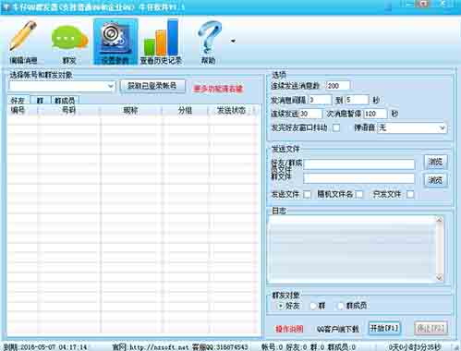The image size is (461, 351).
Task: Edit the 连续发送 count field 30
Action: (x=310, y=114)
